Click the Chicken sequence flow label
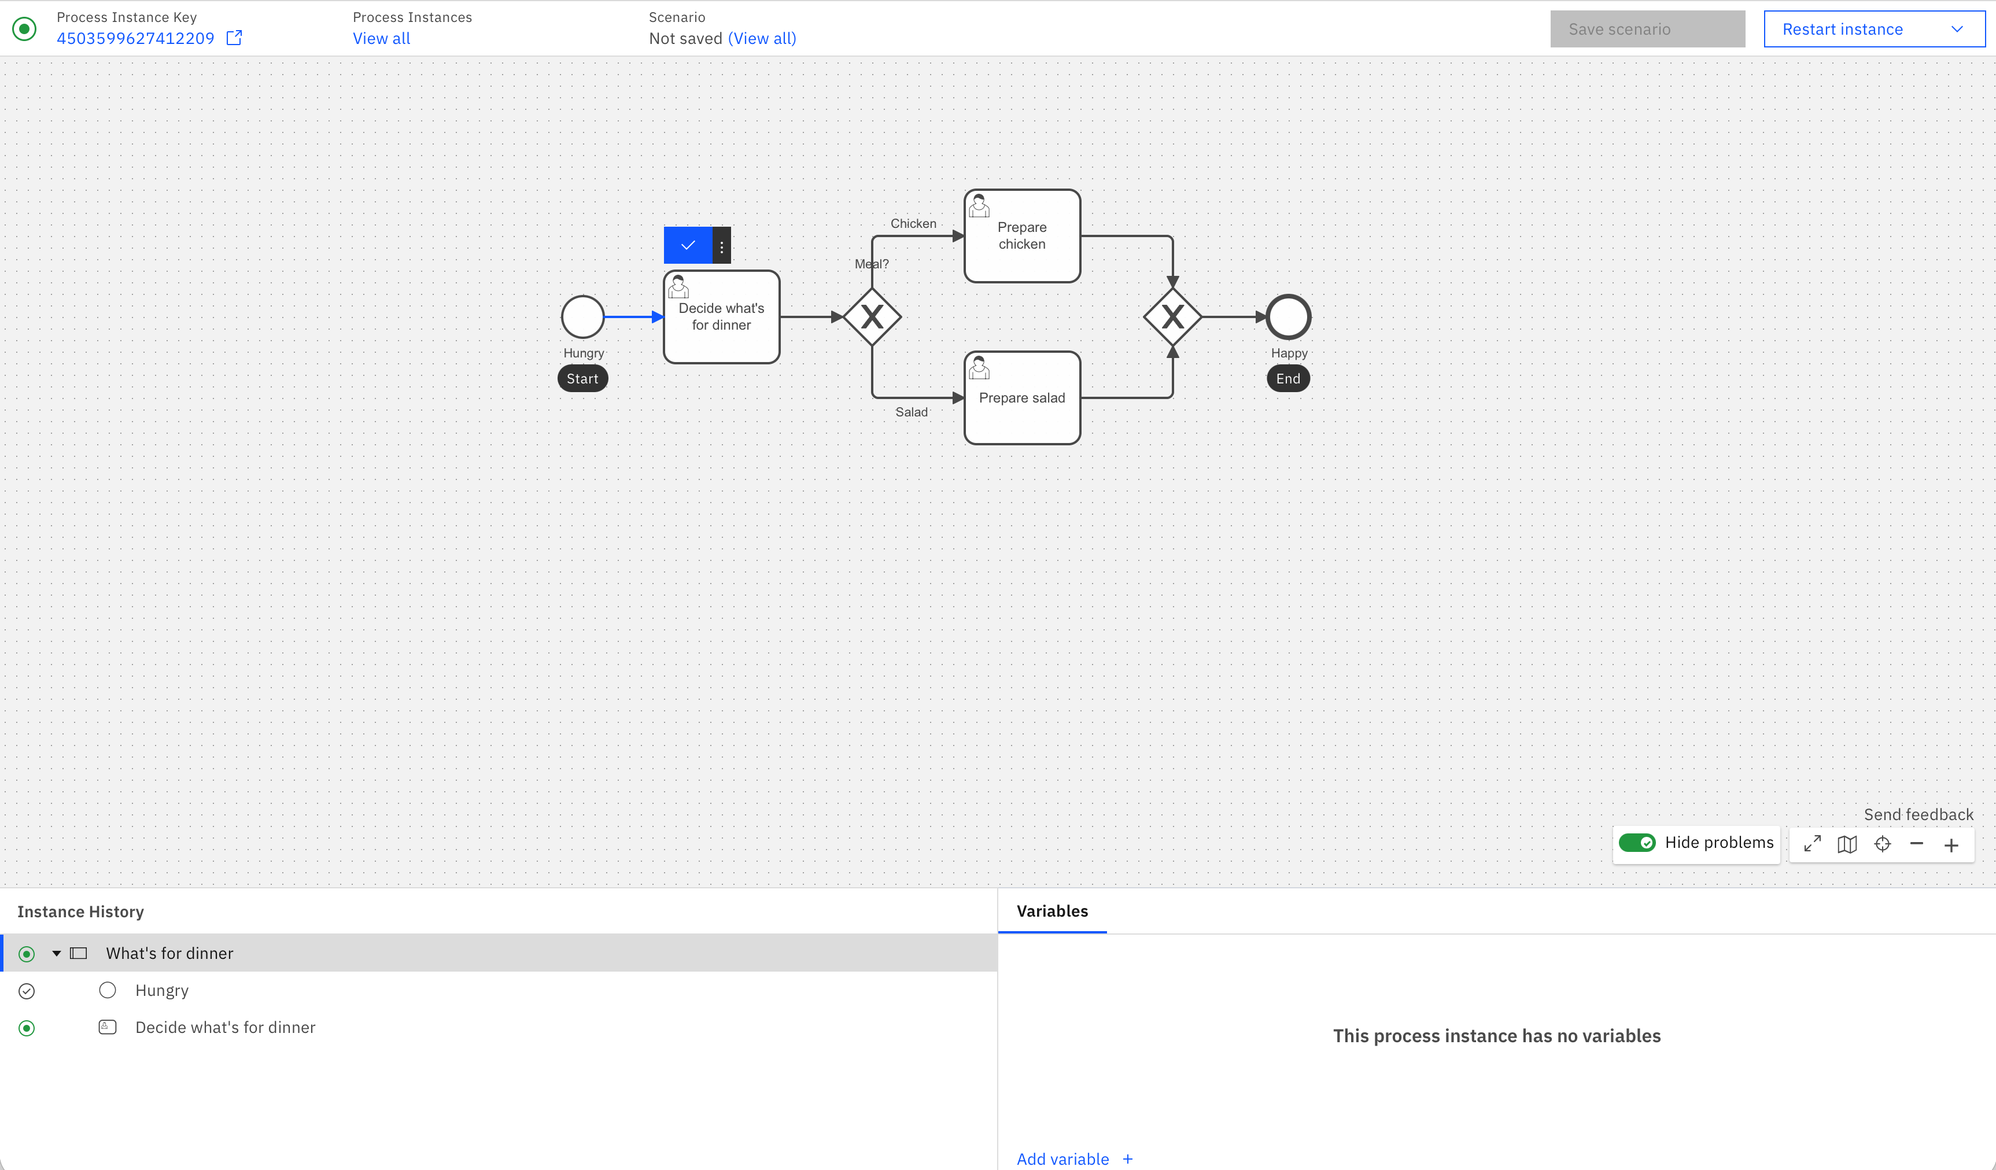Viewport: 1996px width, 1170px height. pyautogui.click(x=913, y=223)
